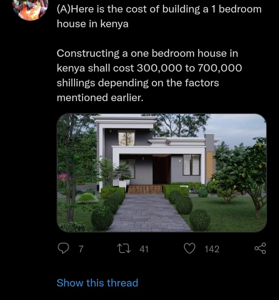
Task: Click the paved walkway in the photo
Action: (x=148, y=212)
